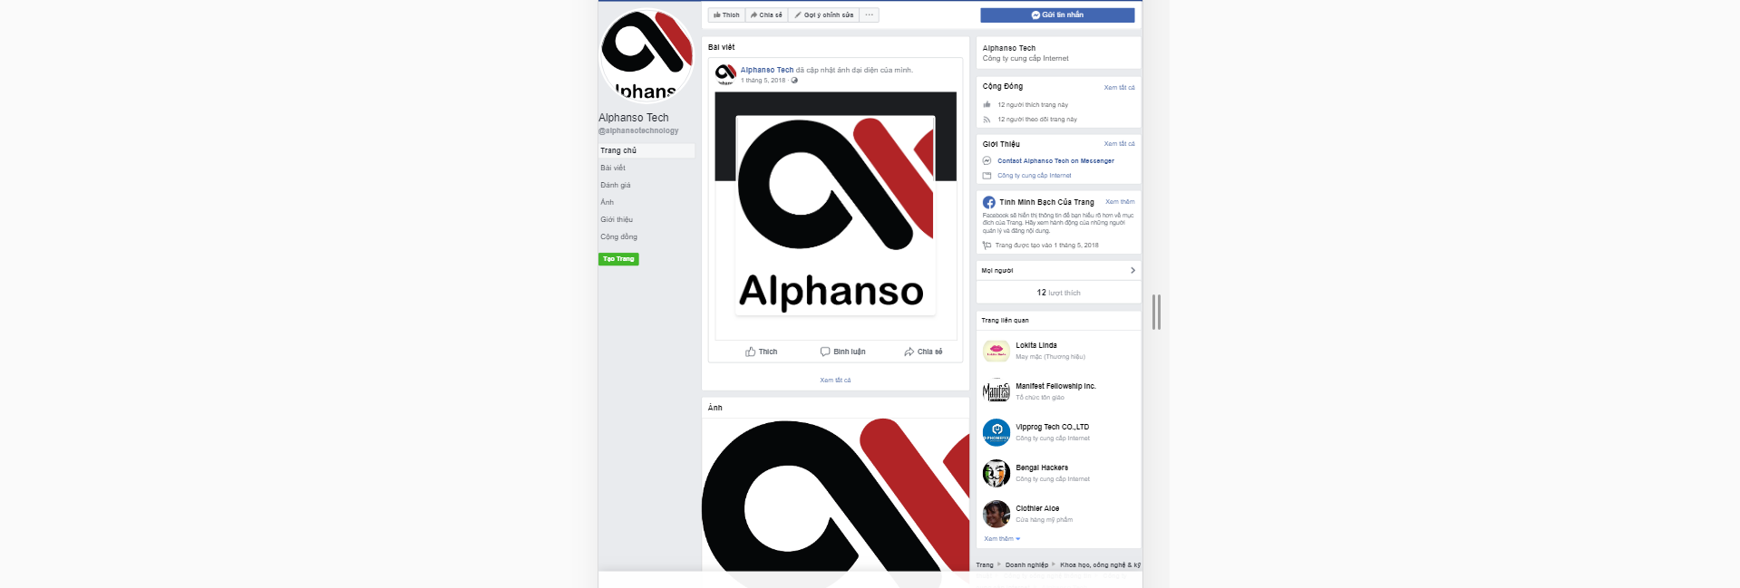View all community with Cộng Đồng Xem tất cả
Image resolution: width=1740 pixels, height=588 pixels.
tap(1119, 88)
